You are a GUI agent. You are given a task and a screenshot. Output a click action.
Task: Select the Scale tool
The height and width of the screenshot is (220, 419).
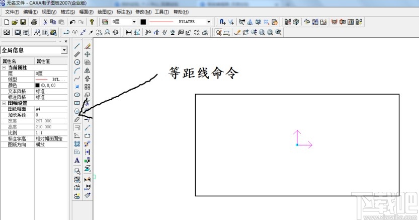click(x=88, y=95)
